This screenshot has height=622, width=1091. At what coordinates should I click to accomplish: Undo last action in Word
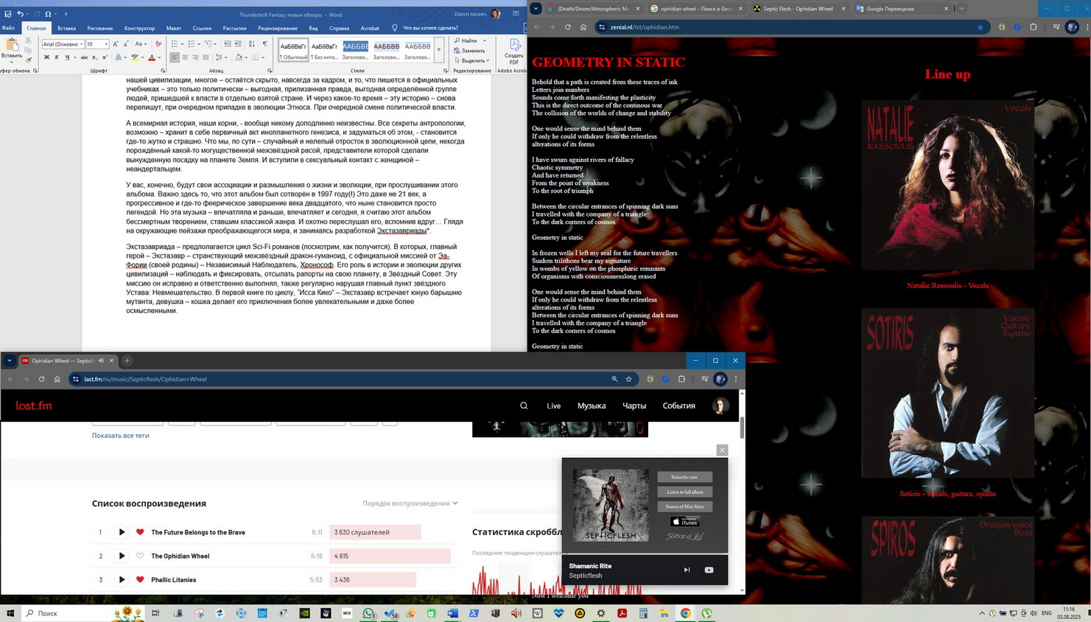(20, 14)
